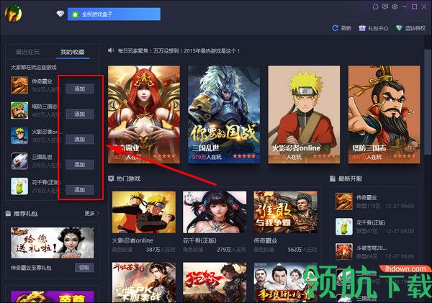Click 火影忍者 icon in sidebar list
432x303 pixels.
pyautogui.click(x=19, y=136)
